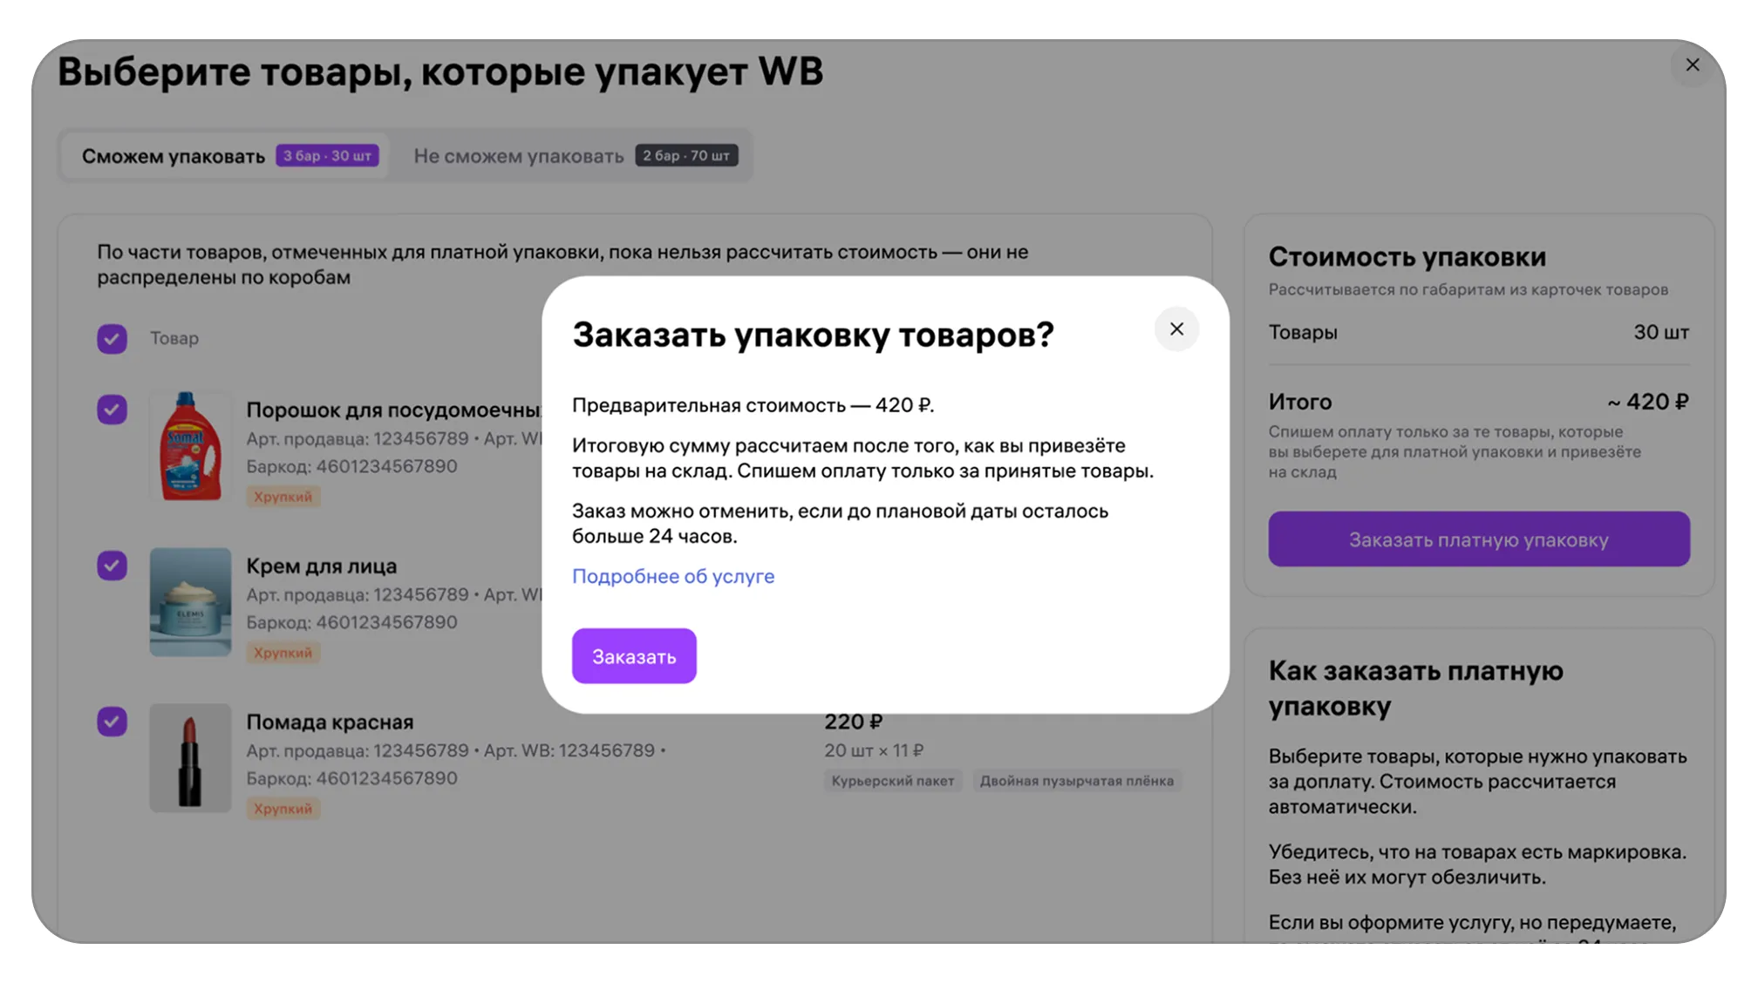Uncheck the Крем для лица checkbox
1758x983 pixels.
(x=112, y=566)
